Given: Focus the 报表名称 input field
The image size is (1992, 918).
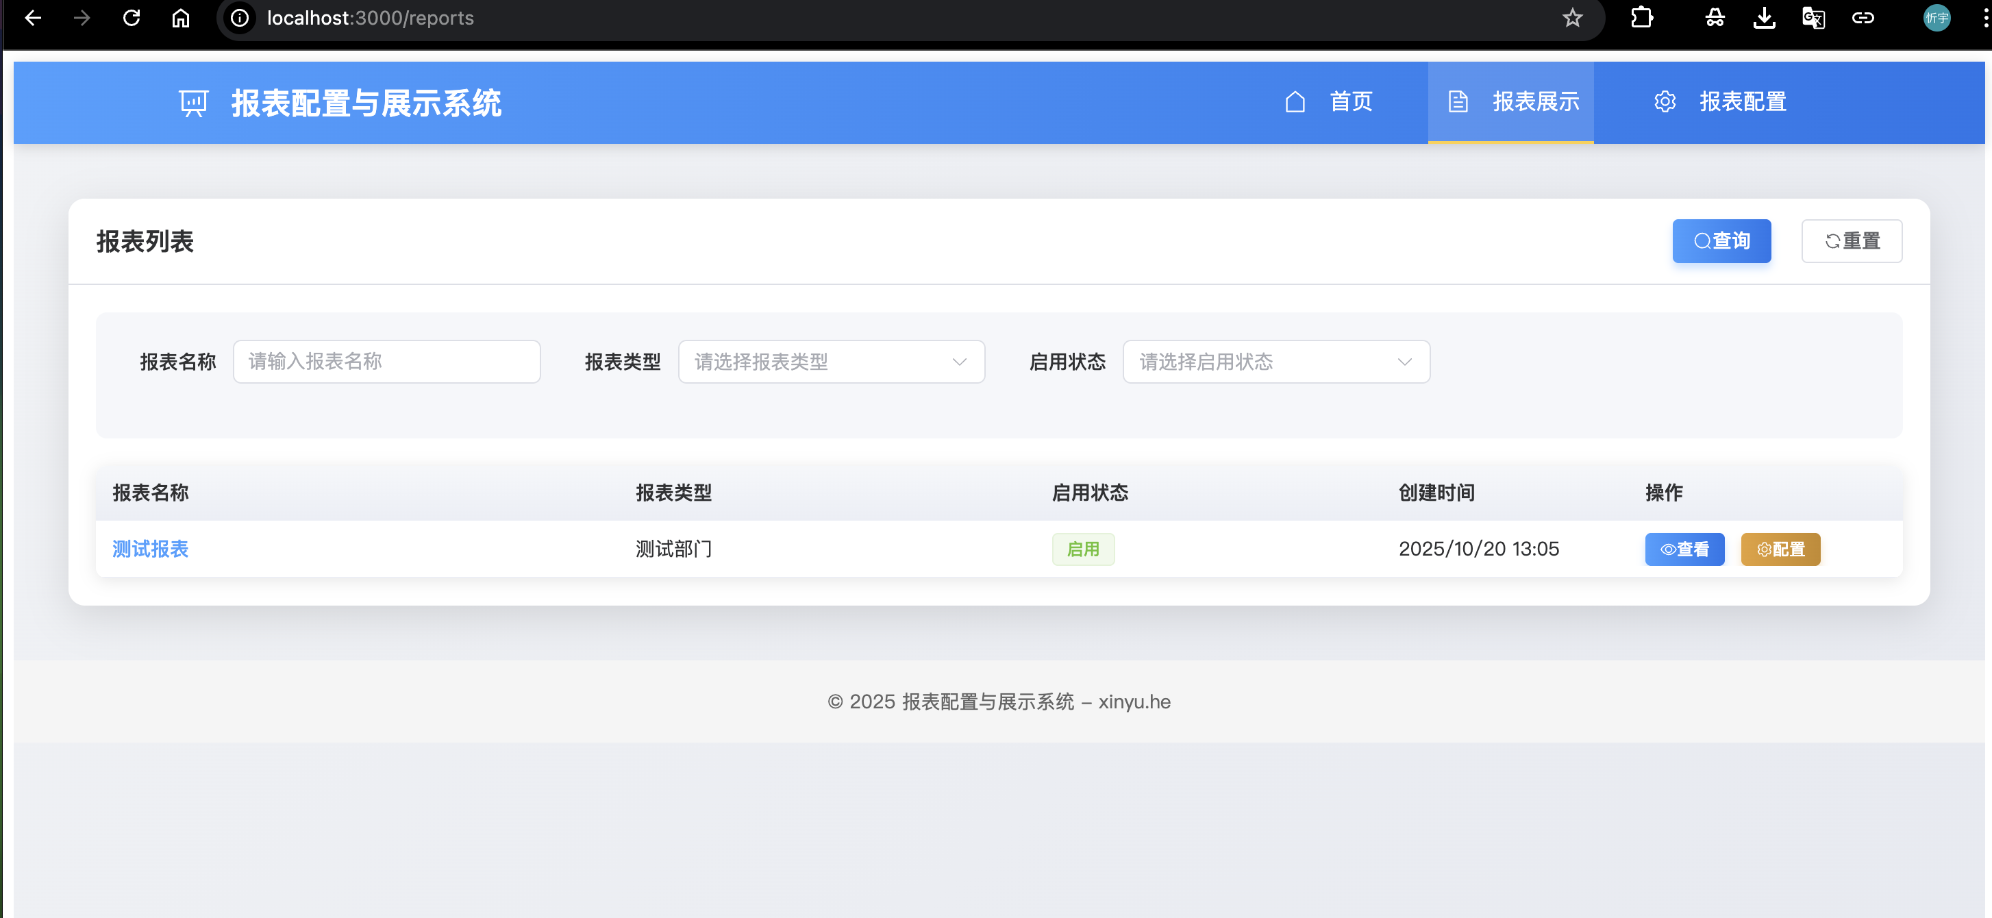Looking at the screenshot, I should 386,361.
